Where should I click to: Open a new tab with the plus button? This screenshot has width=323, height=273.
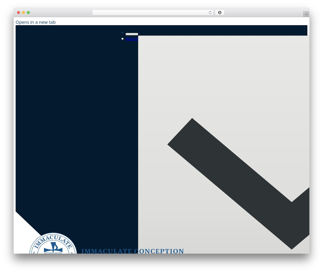[x=306, y=14]
